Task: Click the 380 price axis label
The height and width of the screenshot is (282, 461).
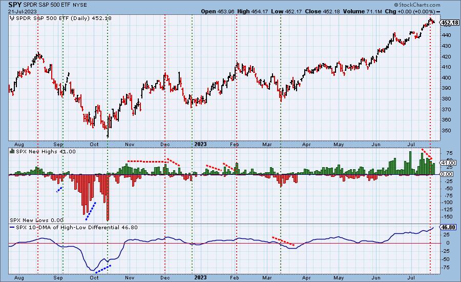Action: 446,99
